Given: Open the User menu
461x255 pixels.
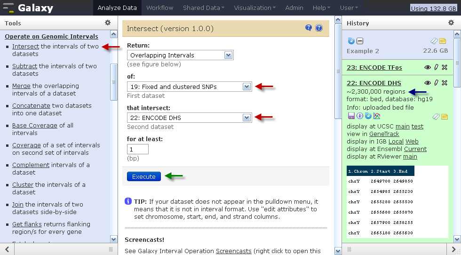Looking at the screenshot, I should coord(349,8).
